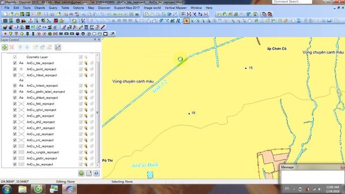345x194 pixels.
Task: Click the red dot symbol icon
Action: [x=5, y=33]
